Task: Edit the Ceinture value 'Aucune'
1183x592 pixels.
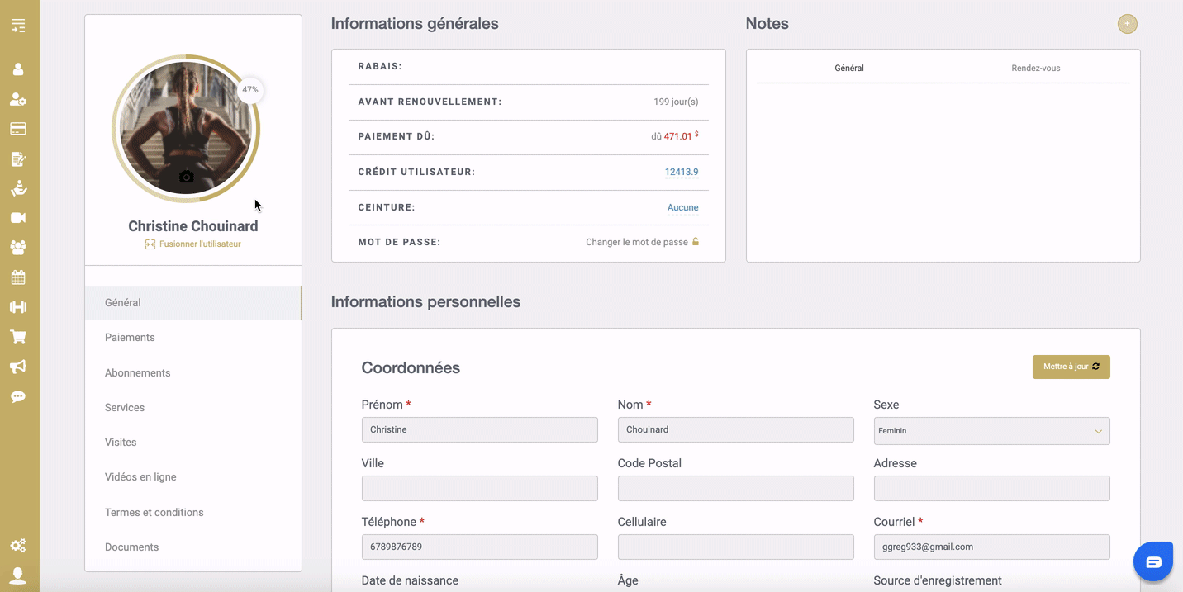Action: [x=682, y=208]
